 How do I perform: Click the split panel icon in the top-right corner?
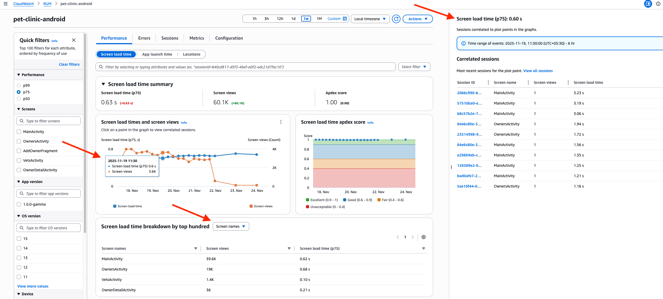(x=648, y=4)
